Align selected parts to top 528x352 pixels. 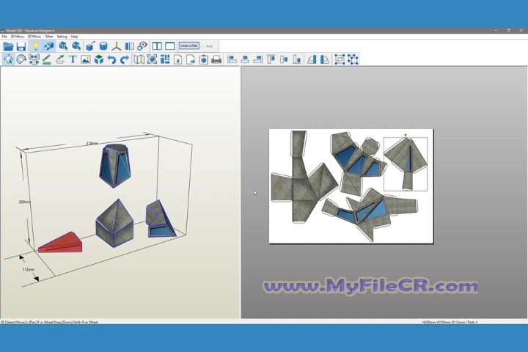click(x=271, y=59)
